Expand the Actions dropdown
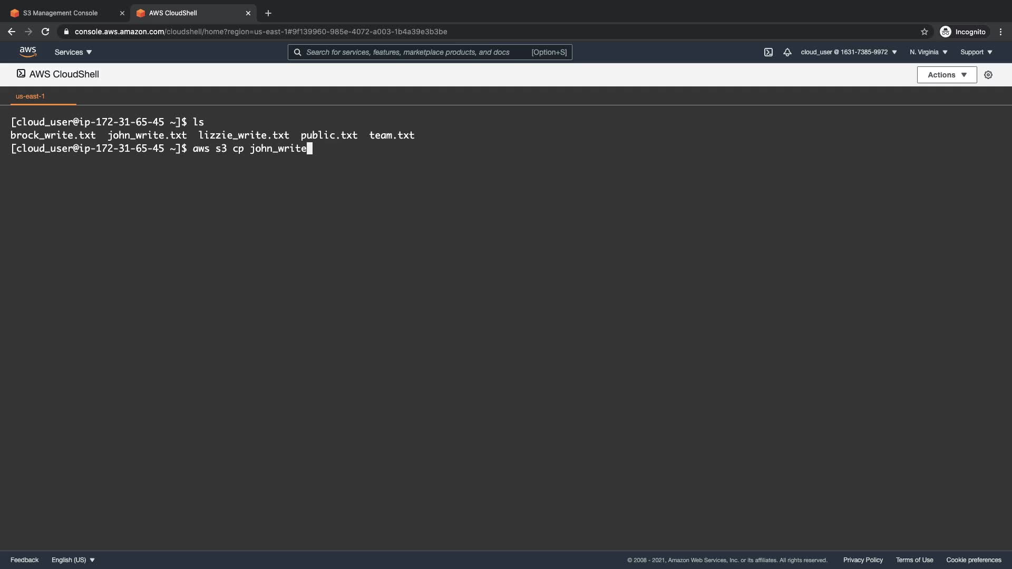This screenshot has height=569, width=1012. pyautogui.click(x=947, y=75)
